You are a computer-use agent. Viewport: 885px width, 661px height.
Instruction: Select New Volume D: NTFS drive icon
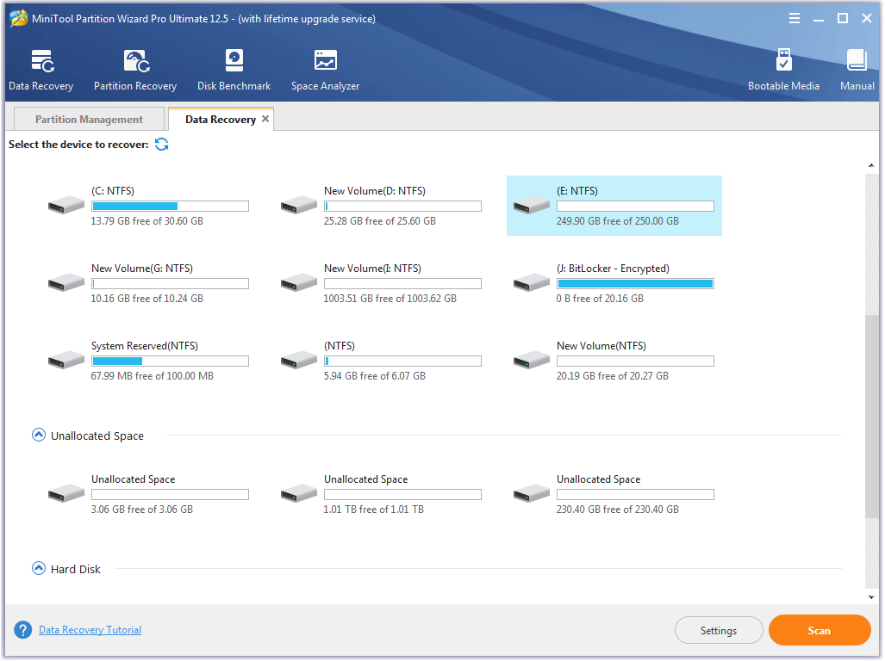click(298, 205)
